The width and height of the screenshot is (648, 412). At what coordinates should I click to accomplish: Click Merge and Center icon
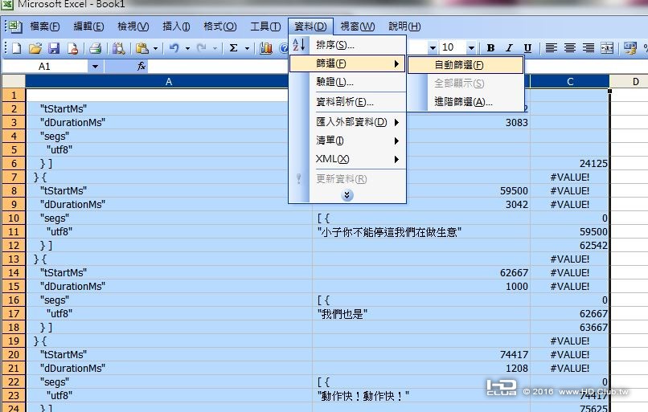click(607, 48)
